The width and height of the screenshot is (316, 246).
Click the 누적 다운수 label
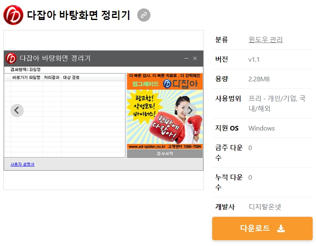(x=229, y=182)
